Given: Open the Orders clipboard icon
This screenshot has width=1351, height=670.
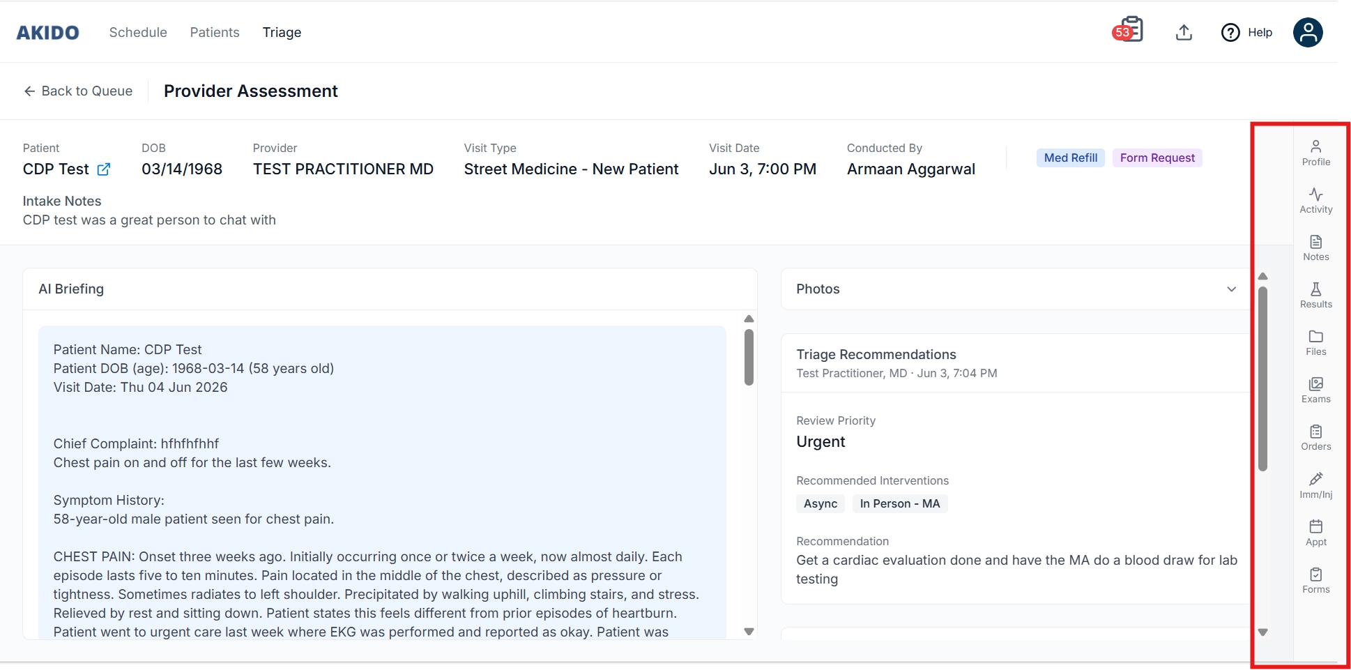Looking at the screenshot, I should [x=1315, y=437].
